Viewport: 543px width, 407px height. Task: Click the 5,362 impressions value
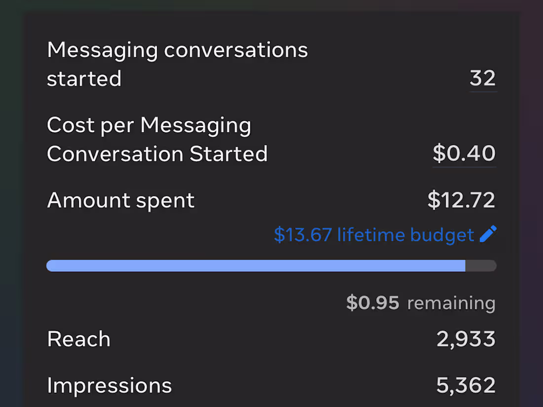coord(465,385)
